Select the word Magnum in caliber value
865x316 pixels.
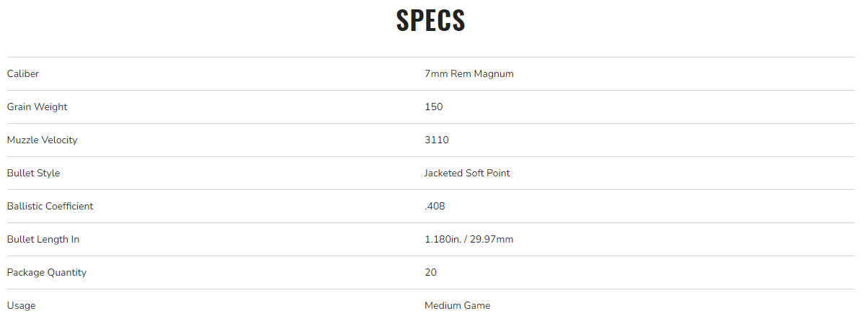click(x=494, y=73)
